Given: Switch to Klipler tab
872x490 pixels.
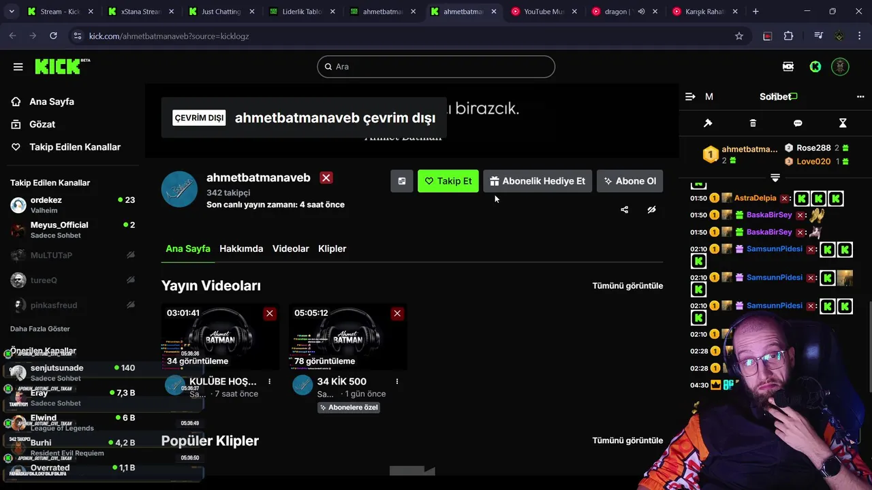Looking at the screenshot, I should tap(332, 248).
